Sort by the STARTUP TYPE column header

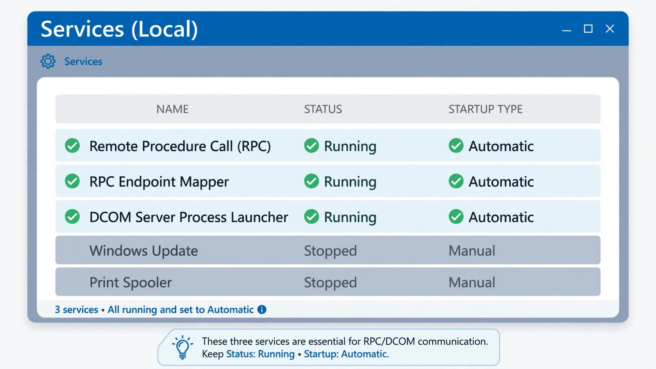(x=485, y=109)
